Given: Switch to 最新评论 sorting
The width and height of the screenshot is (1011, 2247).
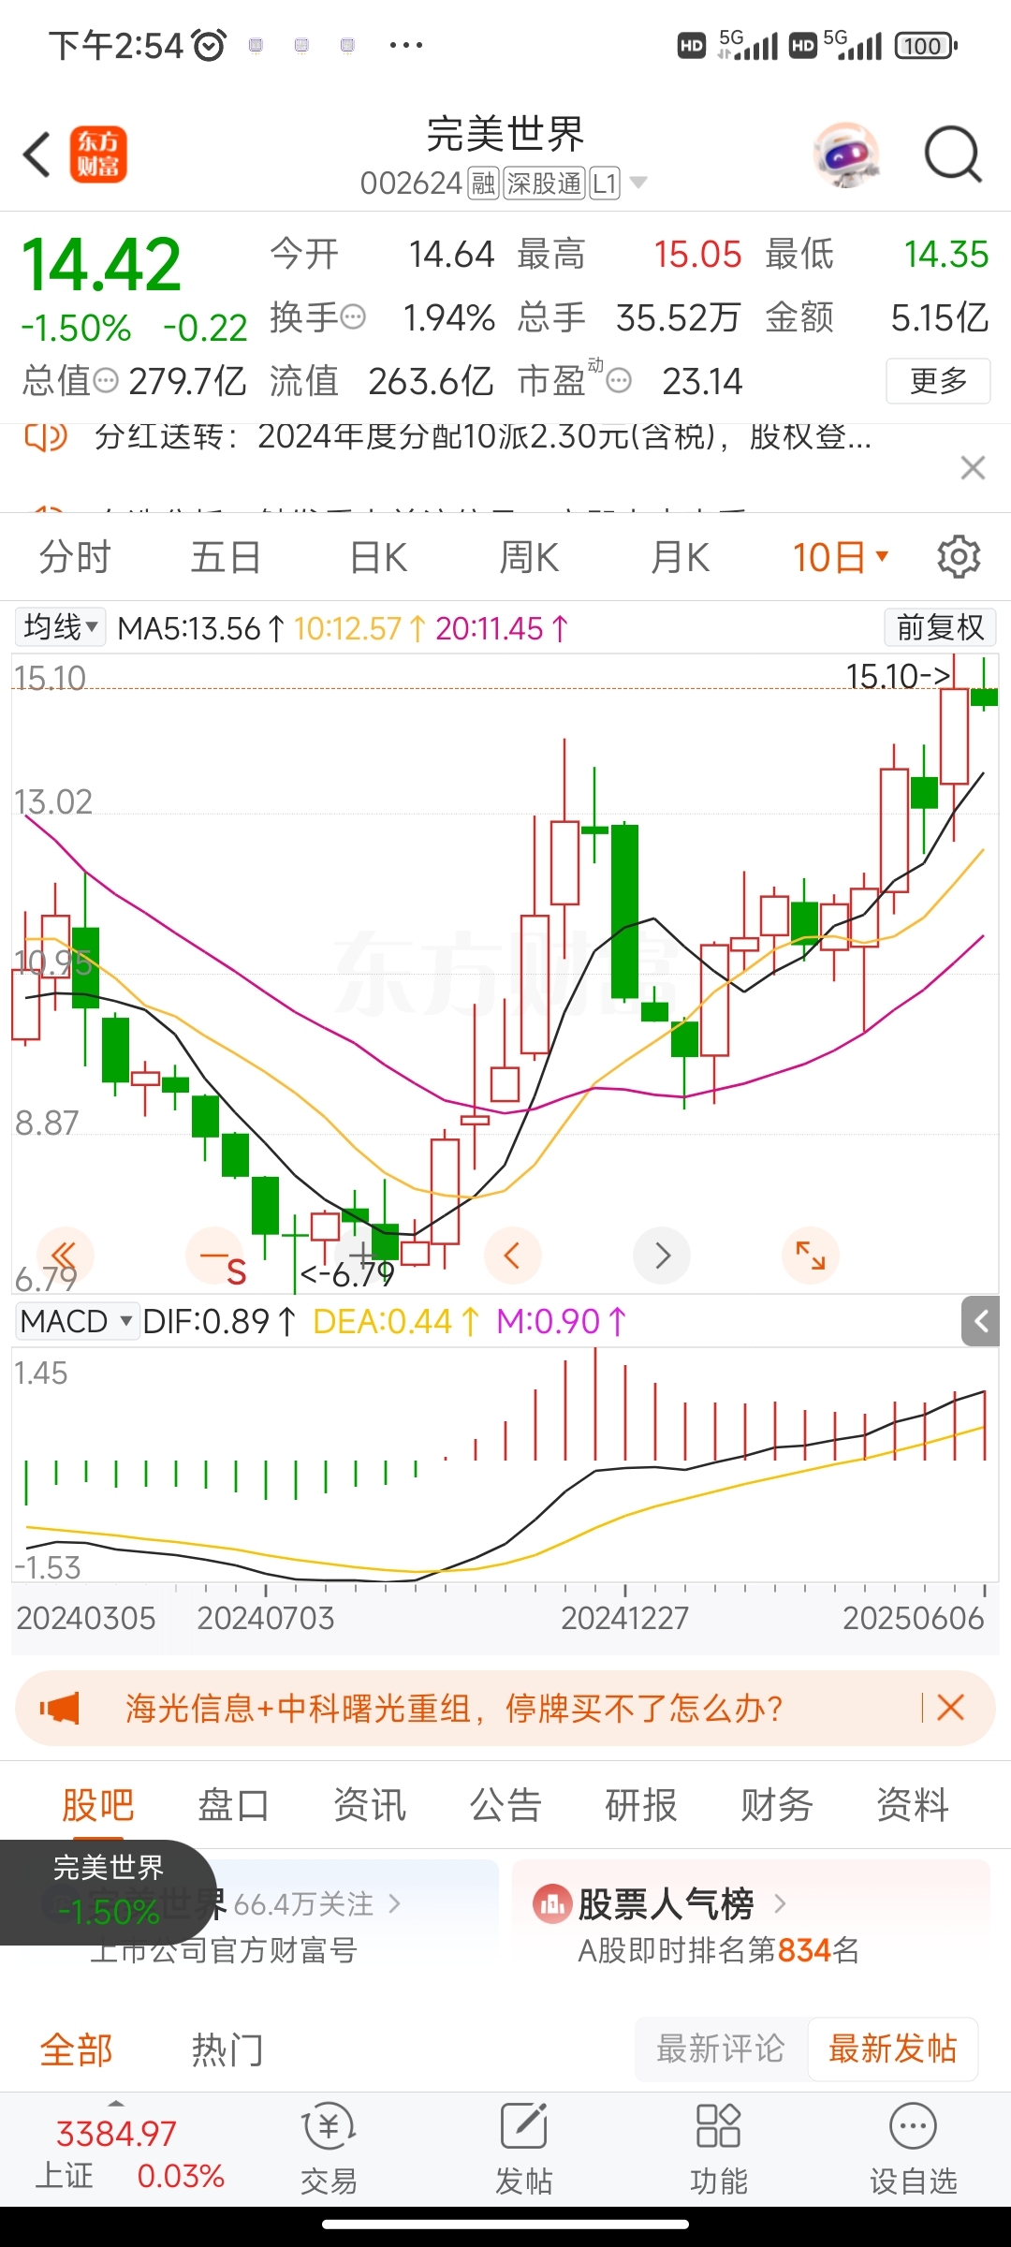Looking at the screenshot, I should [x=720, y=2049].
